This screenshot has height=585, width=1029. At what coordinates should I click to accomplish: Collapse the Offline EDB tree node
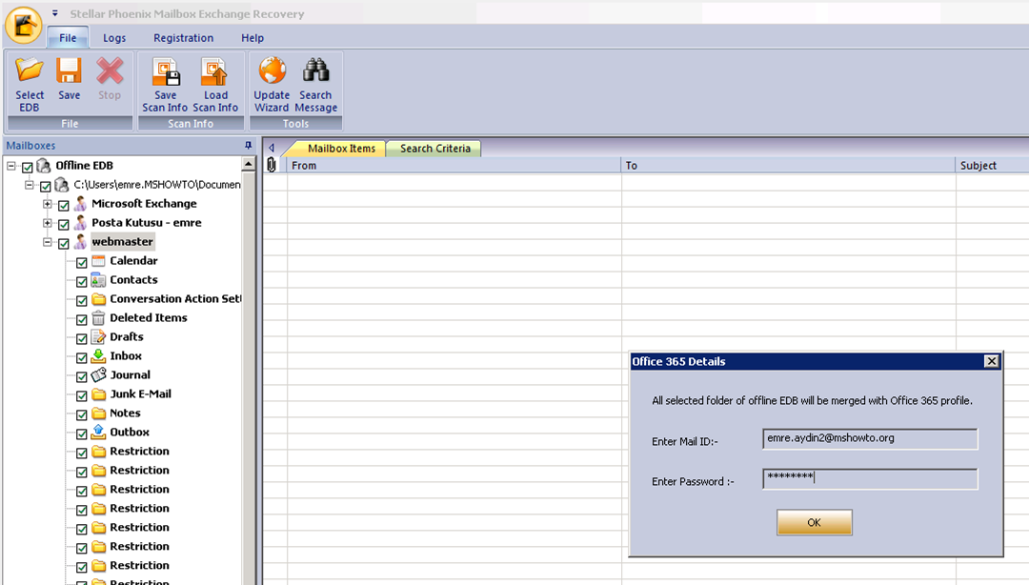coord(11,166)
